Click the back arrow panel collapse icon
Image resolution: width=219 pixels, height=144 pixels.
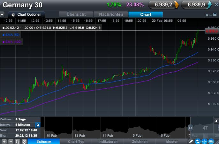(2, 14)
